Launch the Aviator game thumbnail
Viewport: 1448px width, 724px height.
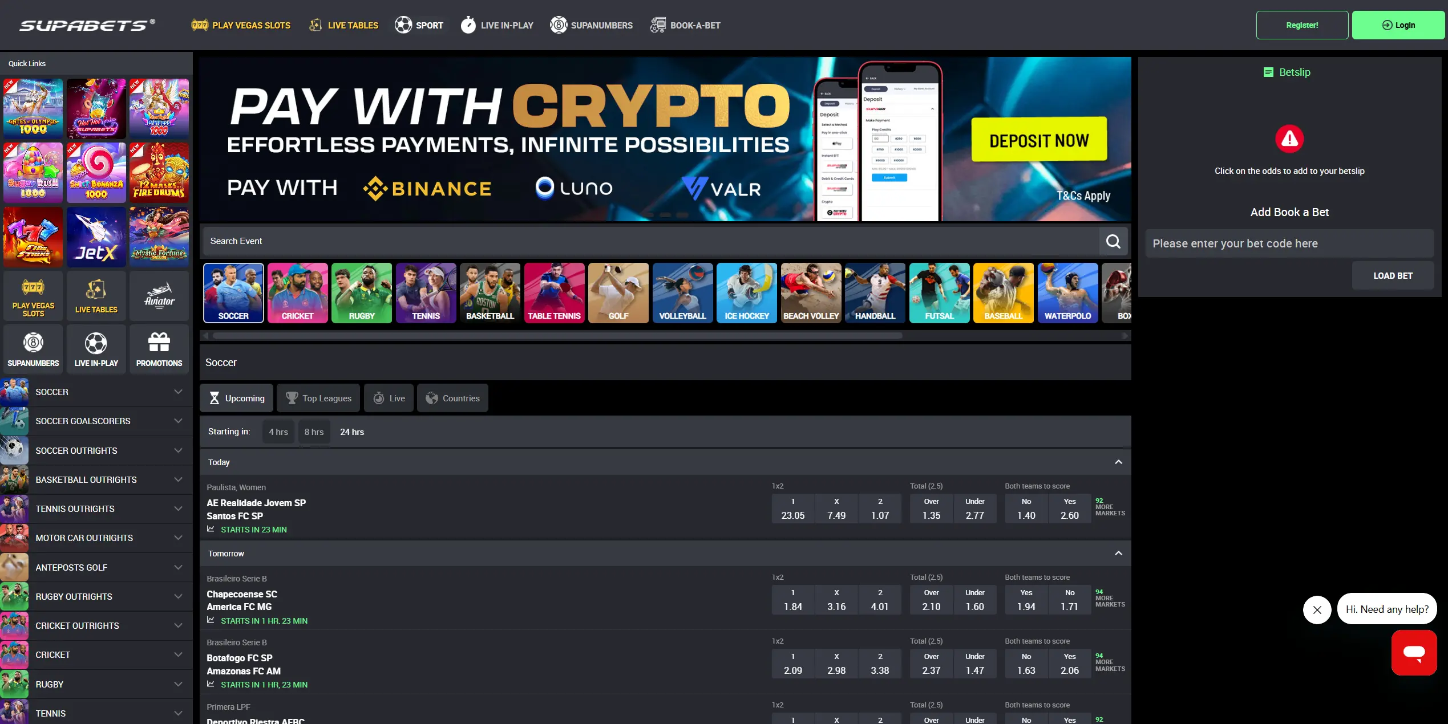point(159,295)
